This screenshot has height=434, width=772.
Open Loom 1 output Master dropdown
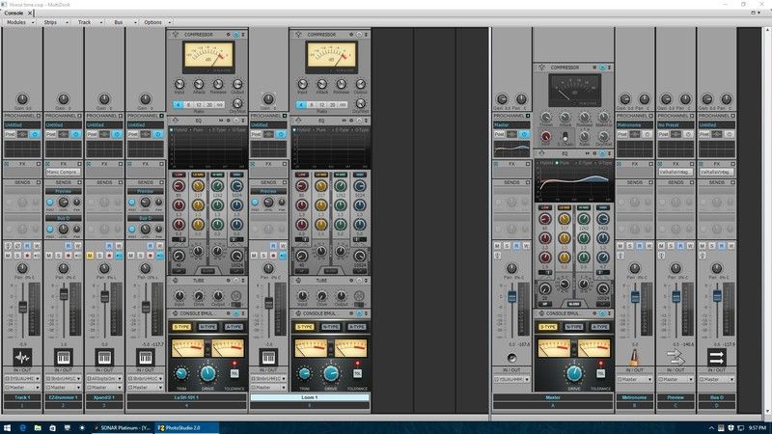[268, 388]
